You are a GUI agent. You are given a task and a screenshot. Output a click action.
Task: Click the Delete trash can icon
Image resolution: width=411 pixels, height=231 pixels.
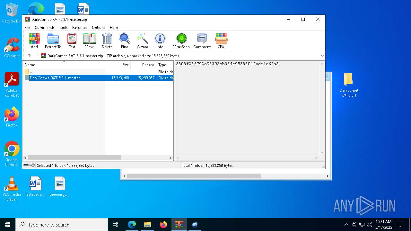point(107,41)
